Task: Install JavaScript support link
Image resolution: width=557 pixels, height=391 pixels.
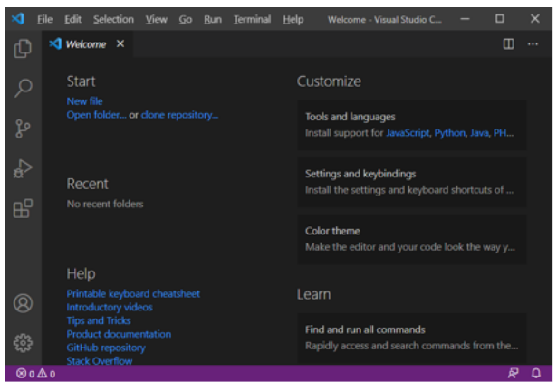Action: pyautogui.click(x=408, y=133)
